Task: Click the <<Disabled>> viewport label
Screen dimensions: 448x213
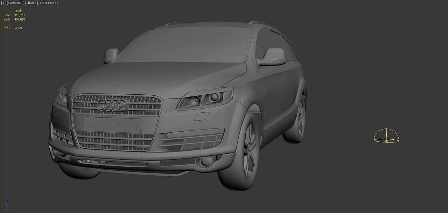Action: [49, 3]
